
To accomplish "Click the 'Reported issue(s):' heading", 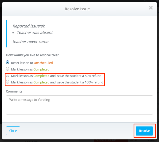I will tap(29, 26).
